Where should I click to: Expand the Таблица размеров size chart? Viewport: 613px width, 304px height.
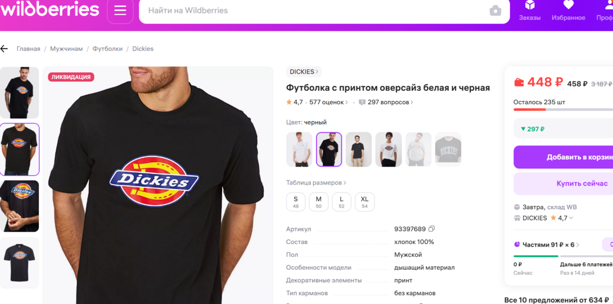(x=316, y=183)
